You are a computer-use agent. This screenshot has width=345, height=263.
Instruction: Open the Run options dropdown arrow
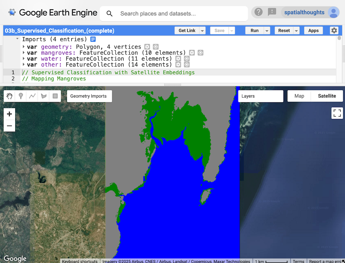click(x=267, y=31)
